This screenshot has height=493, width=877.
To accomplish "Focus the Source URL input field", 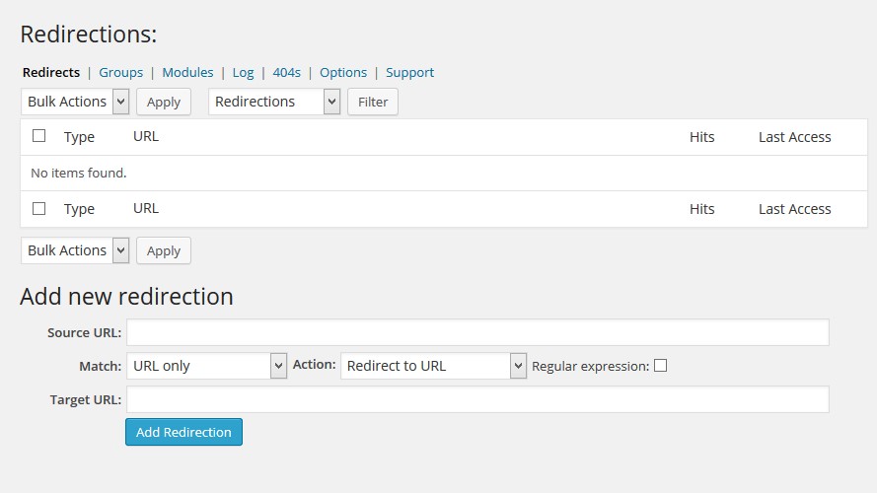I will pos(477,332).
